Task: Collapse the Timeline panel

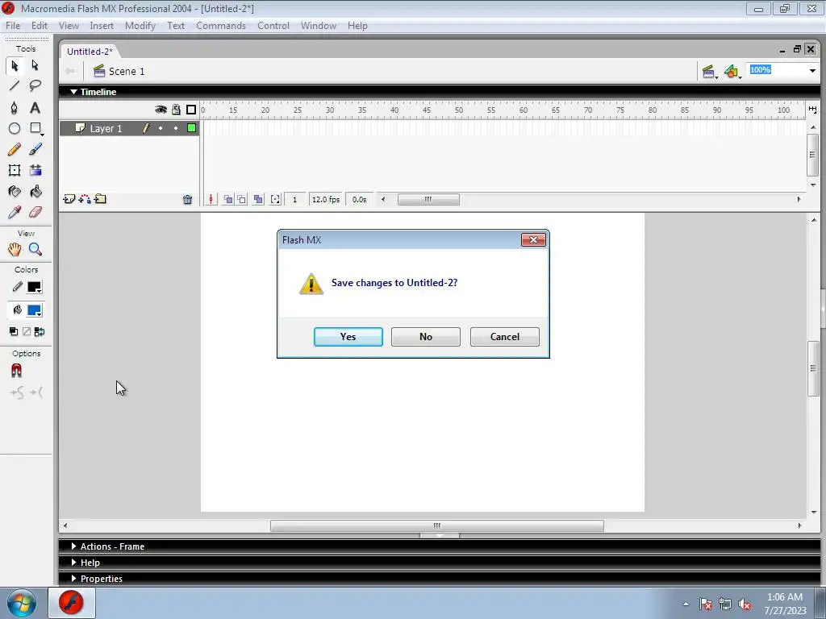Action: 73,92
